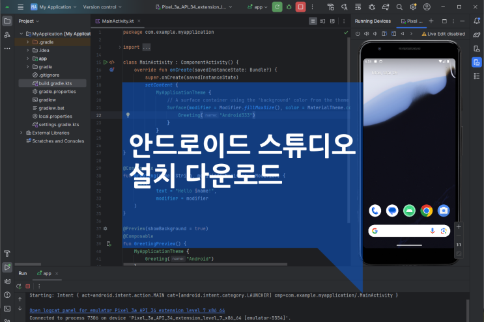
Task: Open Project view selector dropdown
Action: (x=29, y=21)
